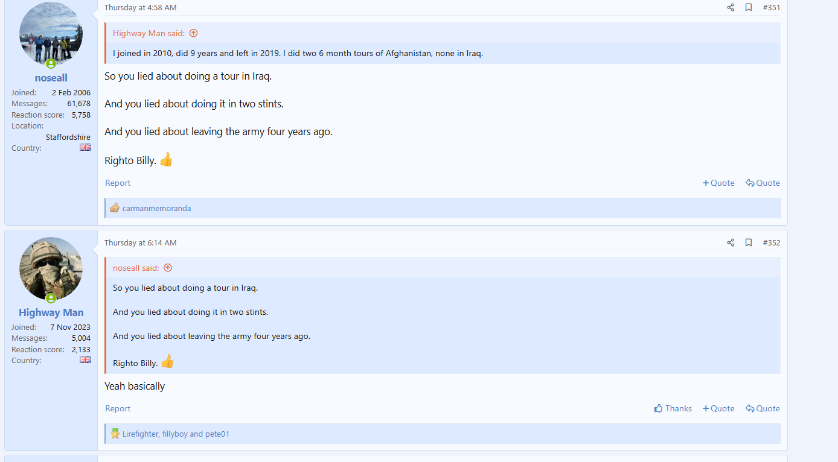Reply with quote to Highway Man's post
Viewport: 838px width, 462px height.
(x=763, y=408)
